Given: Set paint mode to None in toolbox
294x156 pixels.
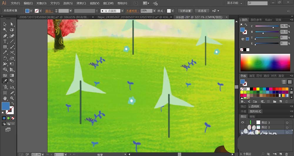Looking at the screenshot, I should 13,118.
